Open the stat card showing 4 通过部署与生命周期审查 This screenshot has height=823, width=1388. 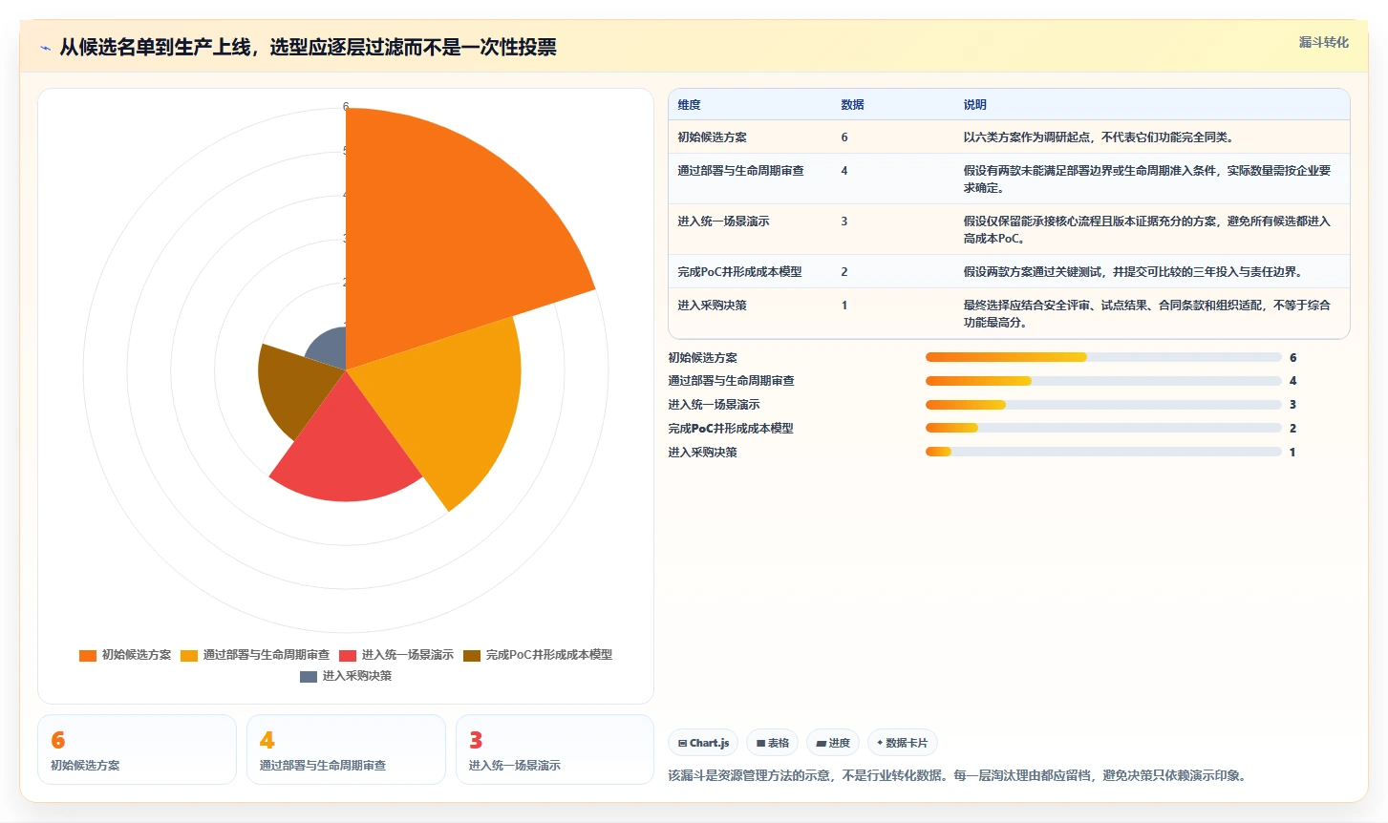346,749
